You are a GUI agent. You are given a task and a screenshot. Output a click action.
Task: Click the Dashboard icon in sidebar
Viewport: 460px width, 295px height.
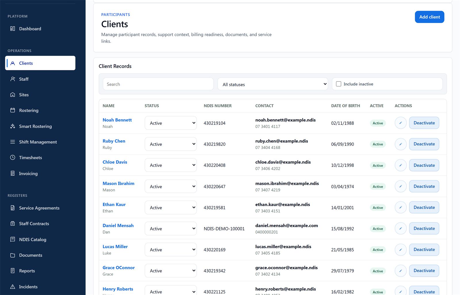point(13,28)
